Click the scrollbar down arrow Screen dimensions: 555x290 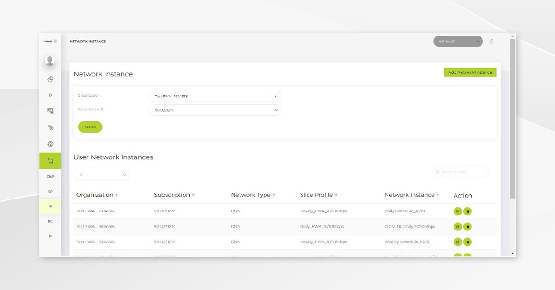[x=512, y=254]
